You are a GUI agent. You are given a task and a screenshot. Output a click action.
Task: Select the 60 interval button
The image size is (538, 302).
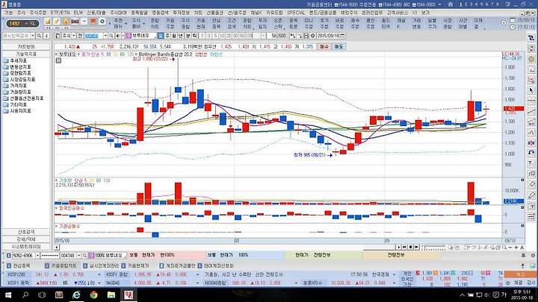click(x=242, y=36)
